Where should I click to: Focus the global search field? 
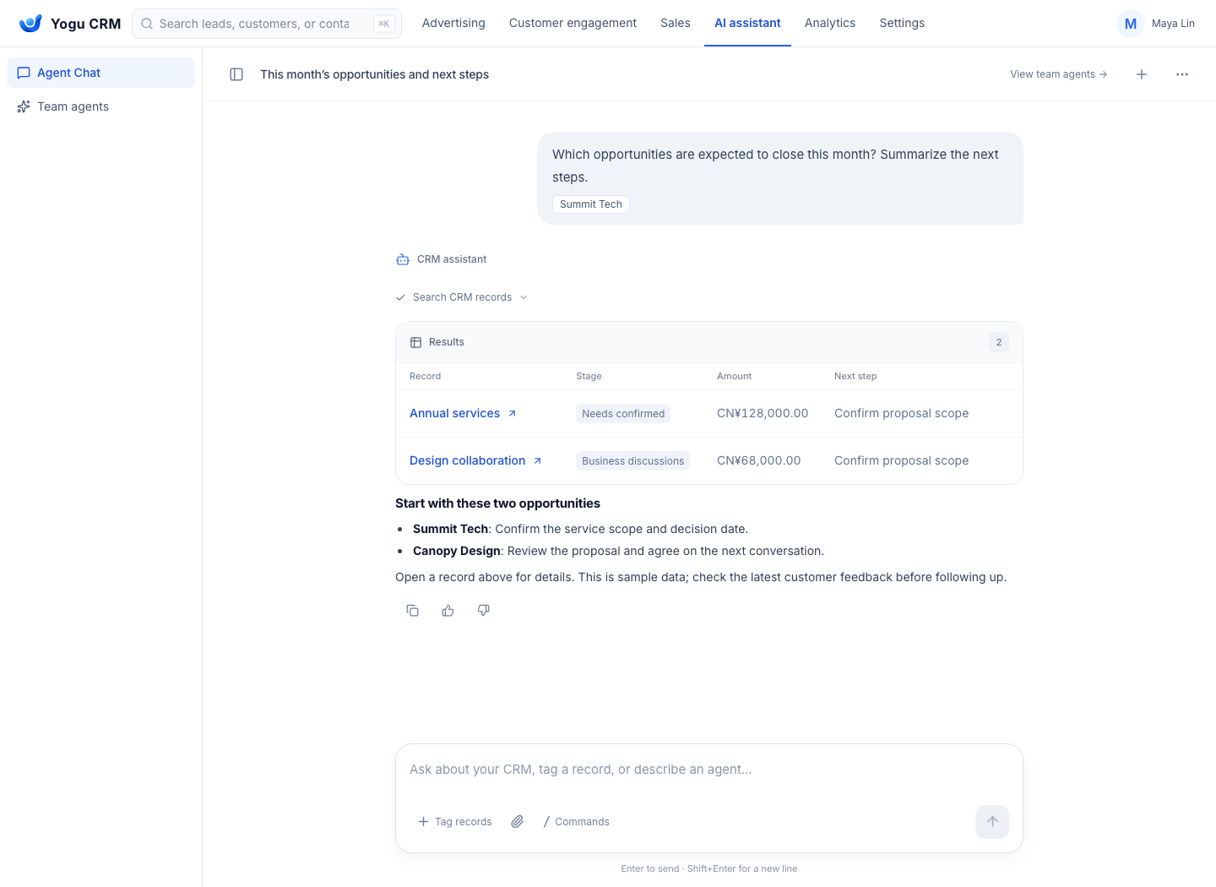click(267, 24)
